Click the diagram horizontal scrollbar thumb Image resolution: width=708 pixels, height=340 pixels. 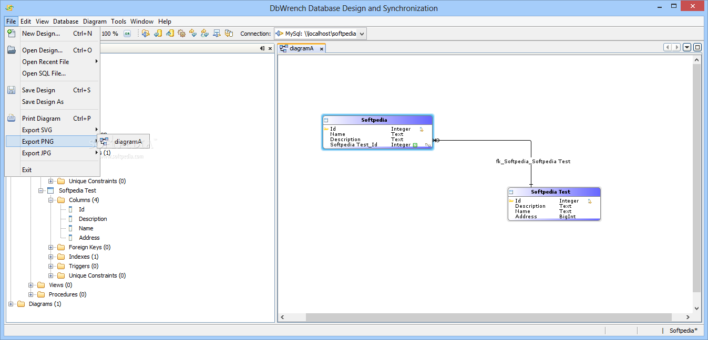489,317
